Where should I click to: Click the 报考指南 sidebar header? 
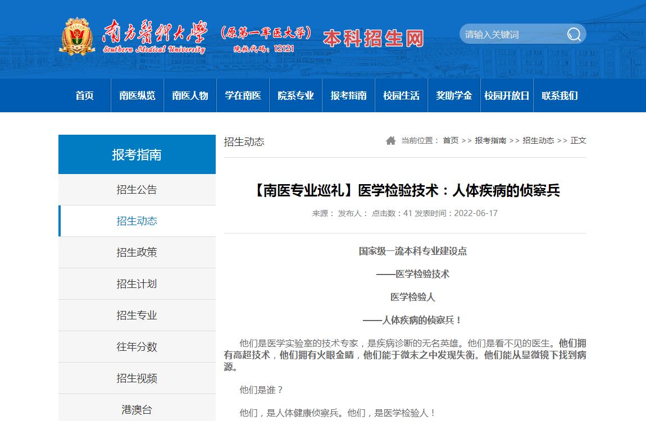[137, 154]
